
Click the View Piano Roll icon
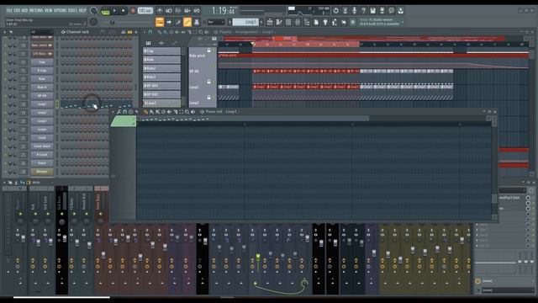tap(169, 22)
